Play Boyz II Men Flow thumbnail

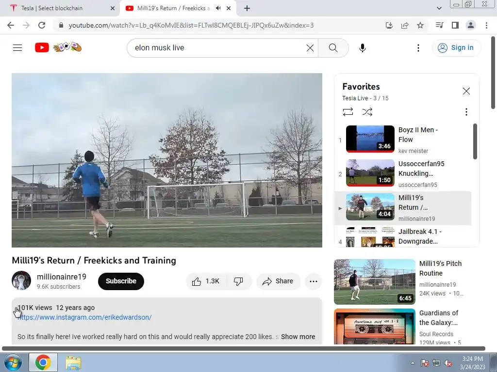pyautogui.click(x=370, y=139)
